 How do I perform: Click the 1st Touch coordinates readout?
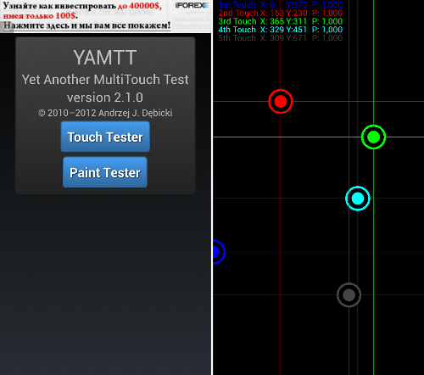pos(281,4)
